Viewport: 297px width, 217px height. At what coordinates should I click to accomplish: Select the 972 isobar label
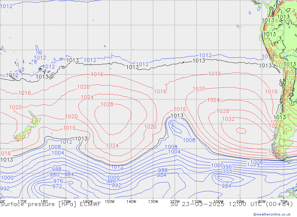click(57, 186)
